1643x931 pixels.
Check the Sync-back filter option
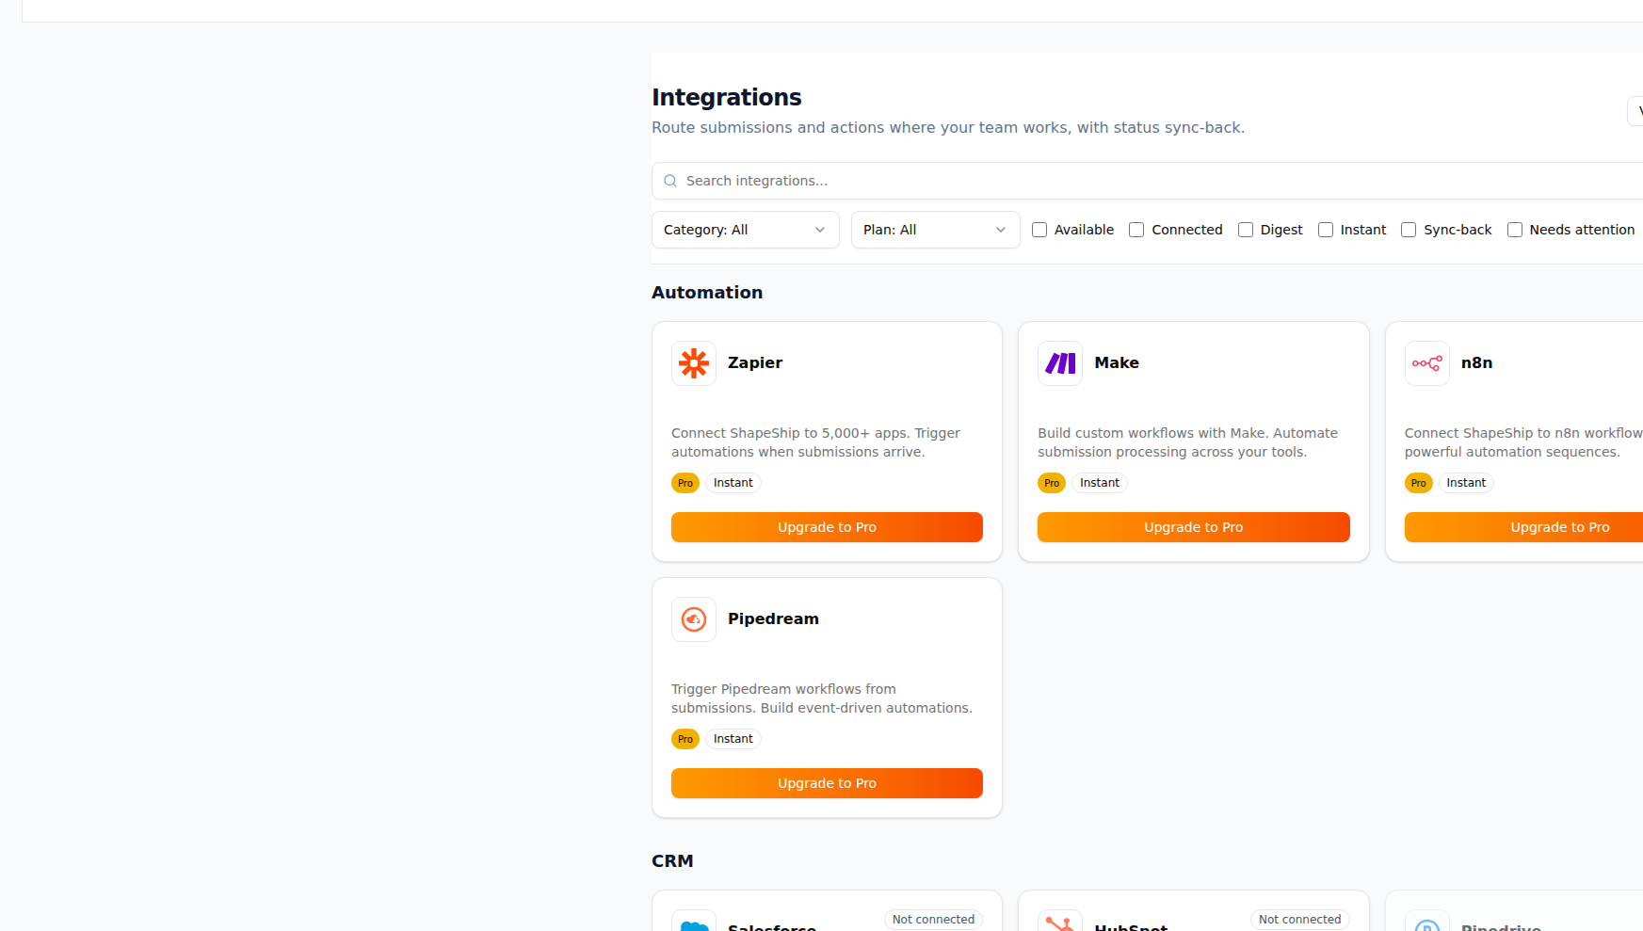(x=1409, y=229)
